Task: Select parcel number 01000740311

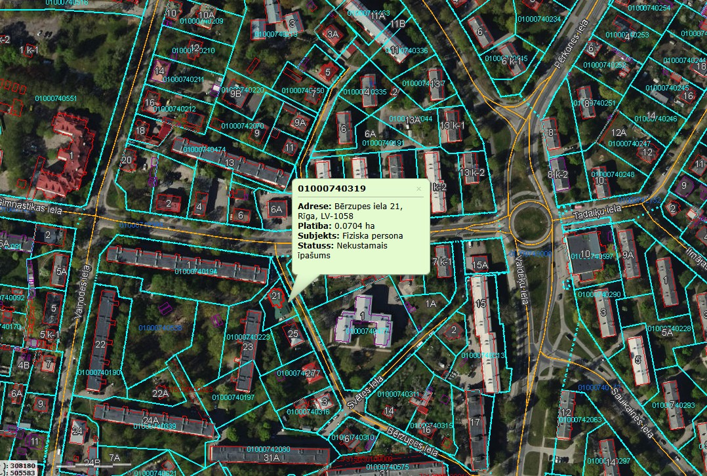Action: coord(399,395)
